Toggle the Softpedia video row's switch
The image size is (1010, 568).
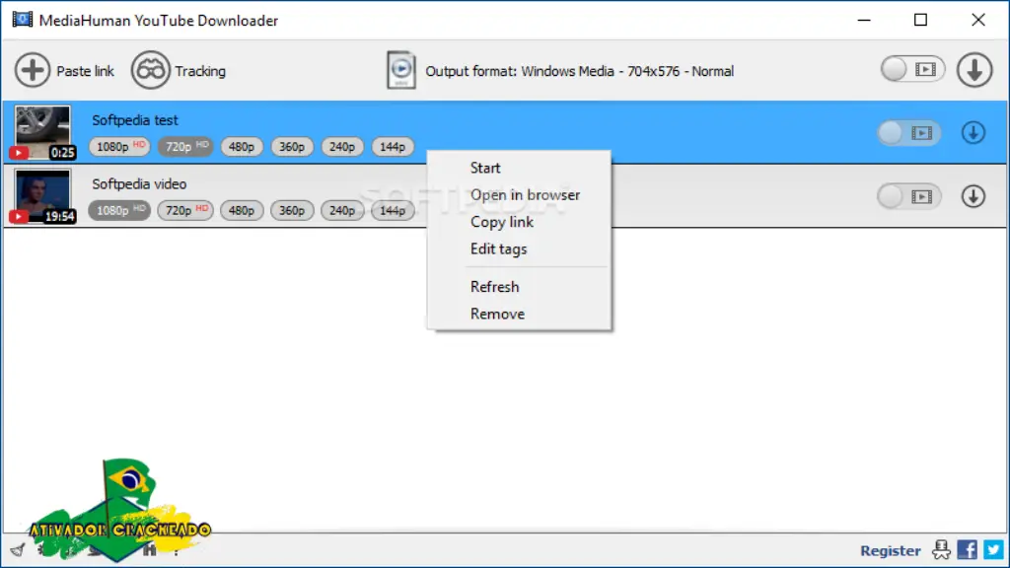(x=908, y=196)
